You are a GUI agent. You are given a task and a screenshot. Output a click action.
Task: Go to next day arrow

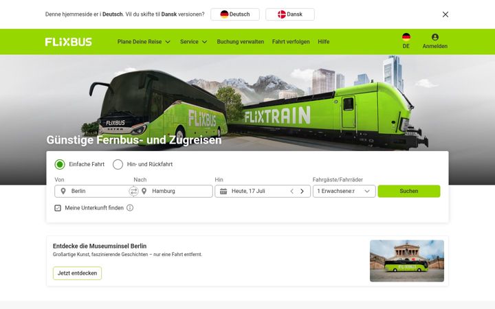tap(302, 191)
